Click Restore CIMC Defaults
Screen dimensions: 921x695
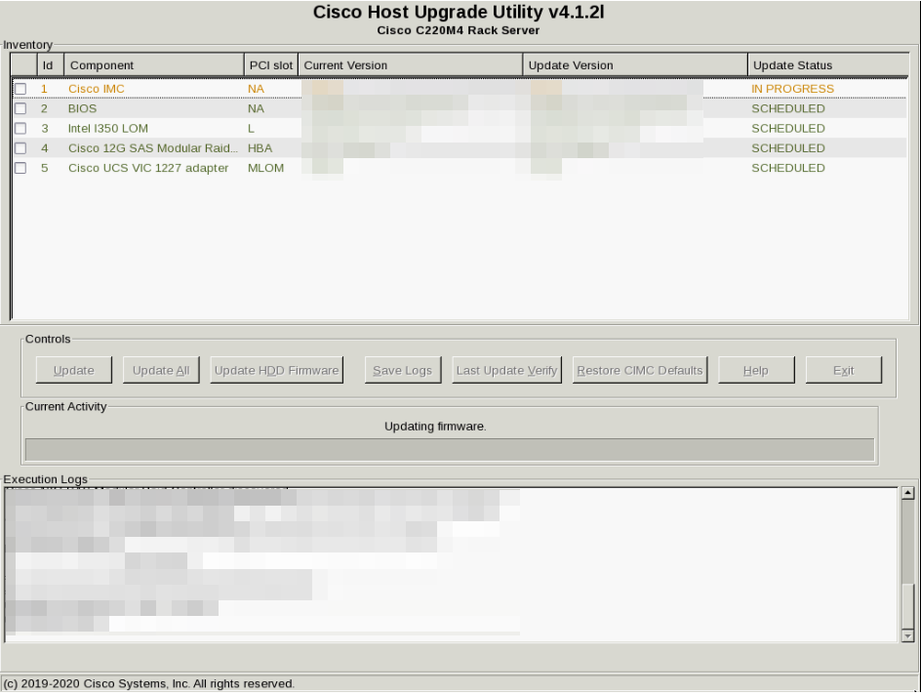coord(640,370)
